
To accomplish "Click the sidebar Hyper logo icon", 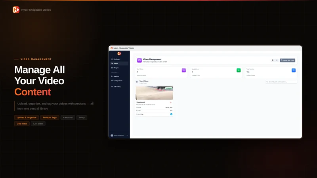I will [x=119, y=53].
